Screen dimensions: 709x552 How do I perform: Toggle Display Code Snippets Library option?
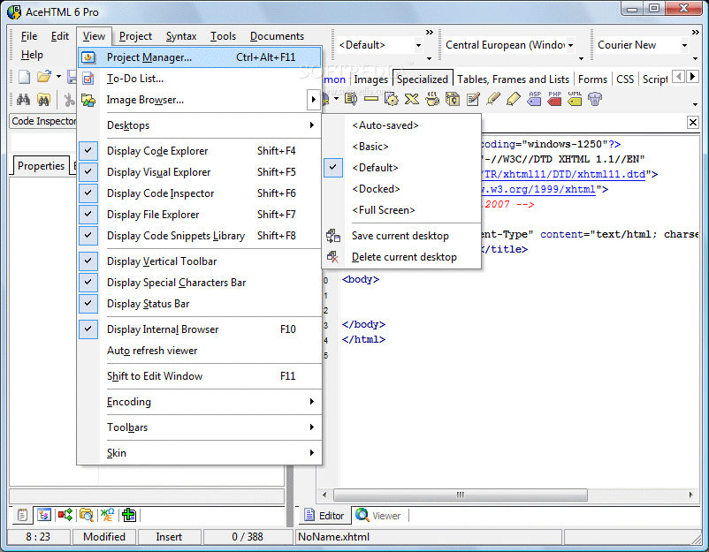click(200, 236)
